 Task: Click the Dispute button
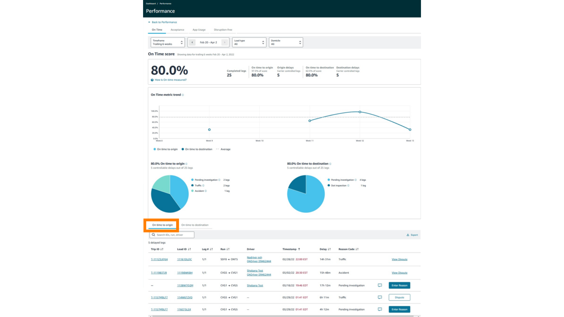point(399,297)
